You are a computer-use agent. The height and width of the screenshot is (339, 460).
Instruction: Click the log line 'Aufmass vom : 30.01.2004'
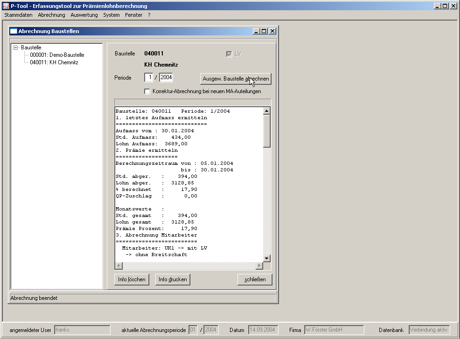point(155,131)
